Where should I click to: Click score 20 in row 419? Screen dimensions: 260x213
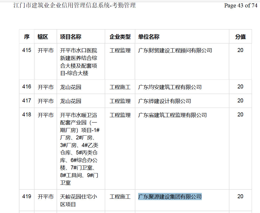pyautogui.click(x=240, y=196)
